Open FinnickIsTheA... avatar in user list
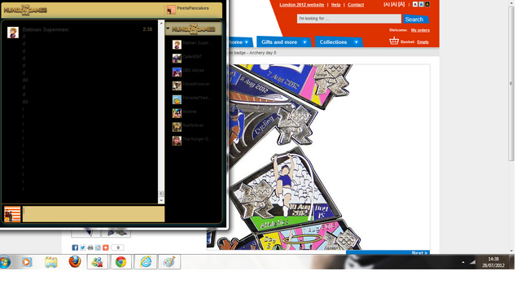Screen dimensions: 521x293 coord(177,99)
